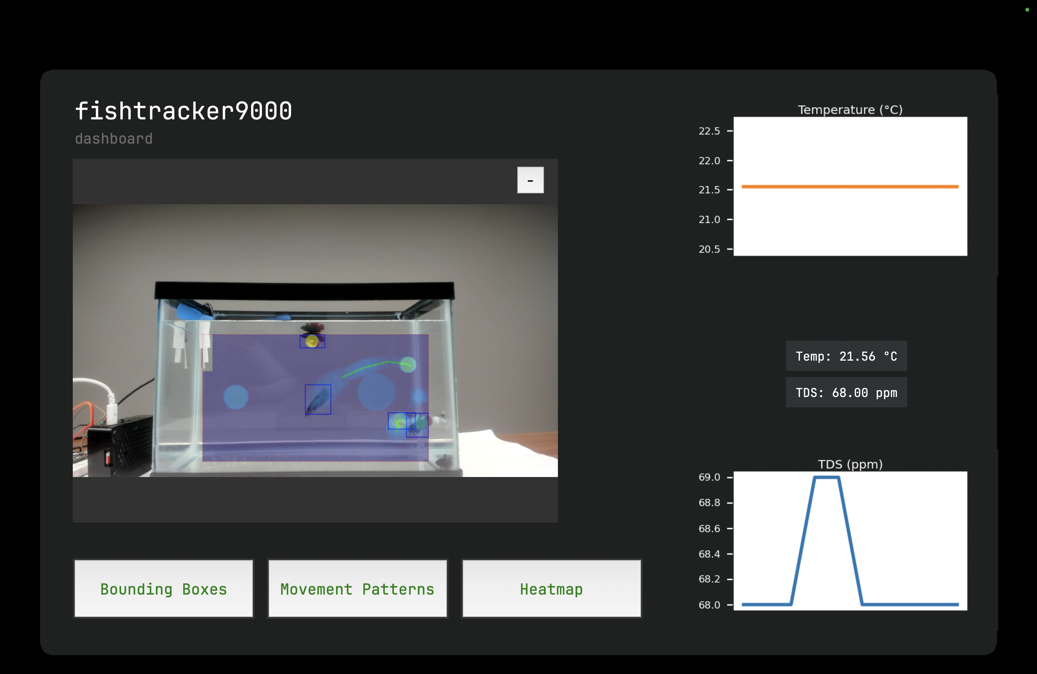Click the orange temperature line in chart

(850, 187)
